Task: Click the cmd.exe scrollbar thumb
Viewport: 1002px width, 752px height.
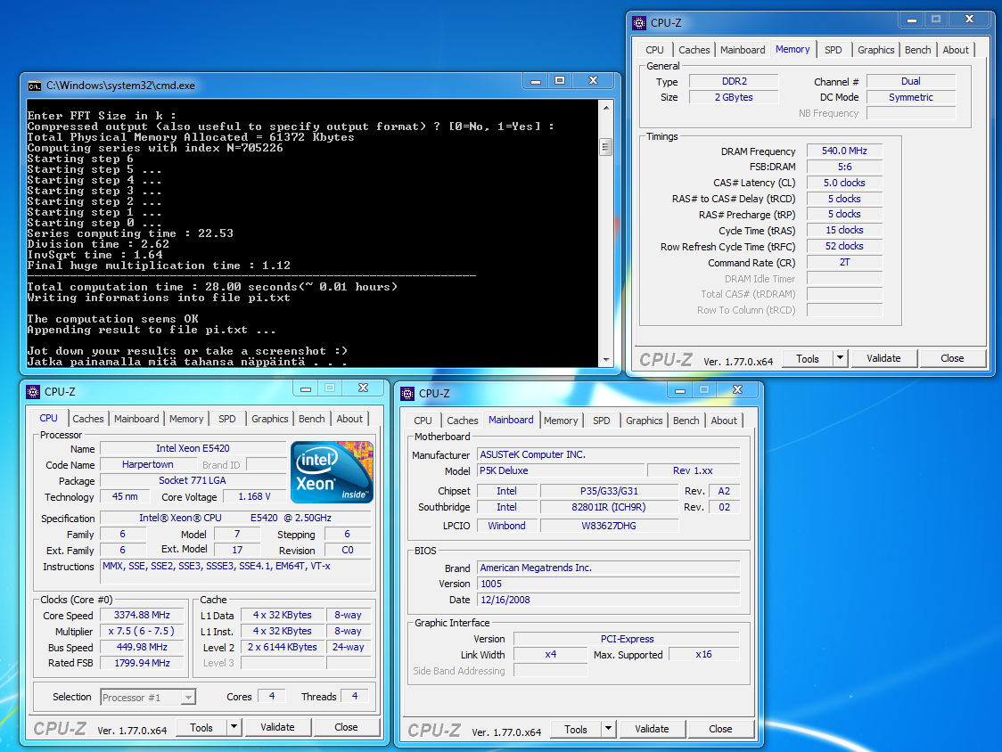Action: (x=606, y=147)
